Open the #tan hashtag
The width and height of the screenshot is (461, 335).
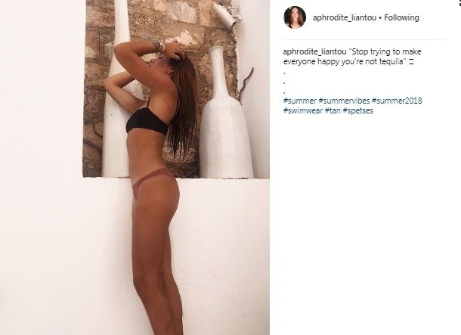(x=333, y=111)
